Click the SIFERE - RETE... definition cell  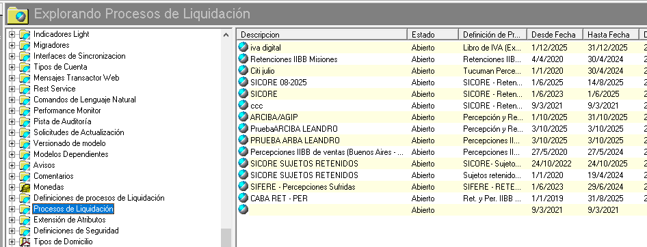[492, 187]
